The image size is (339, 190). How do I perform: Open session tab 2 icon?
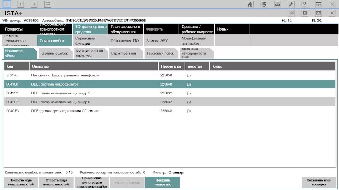[x=20, y=4]
